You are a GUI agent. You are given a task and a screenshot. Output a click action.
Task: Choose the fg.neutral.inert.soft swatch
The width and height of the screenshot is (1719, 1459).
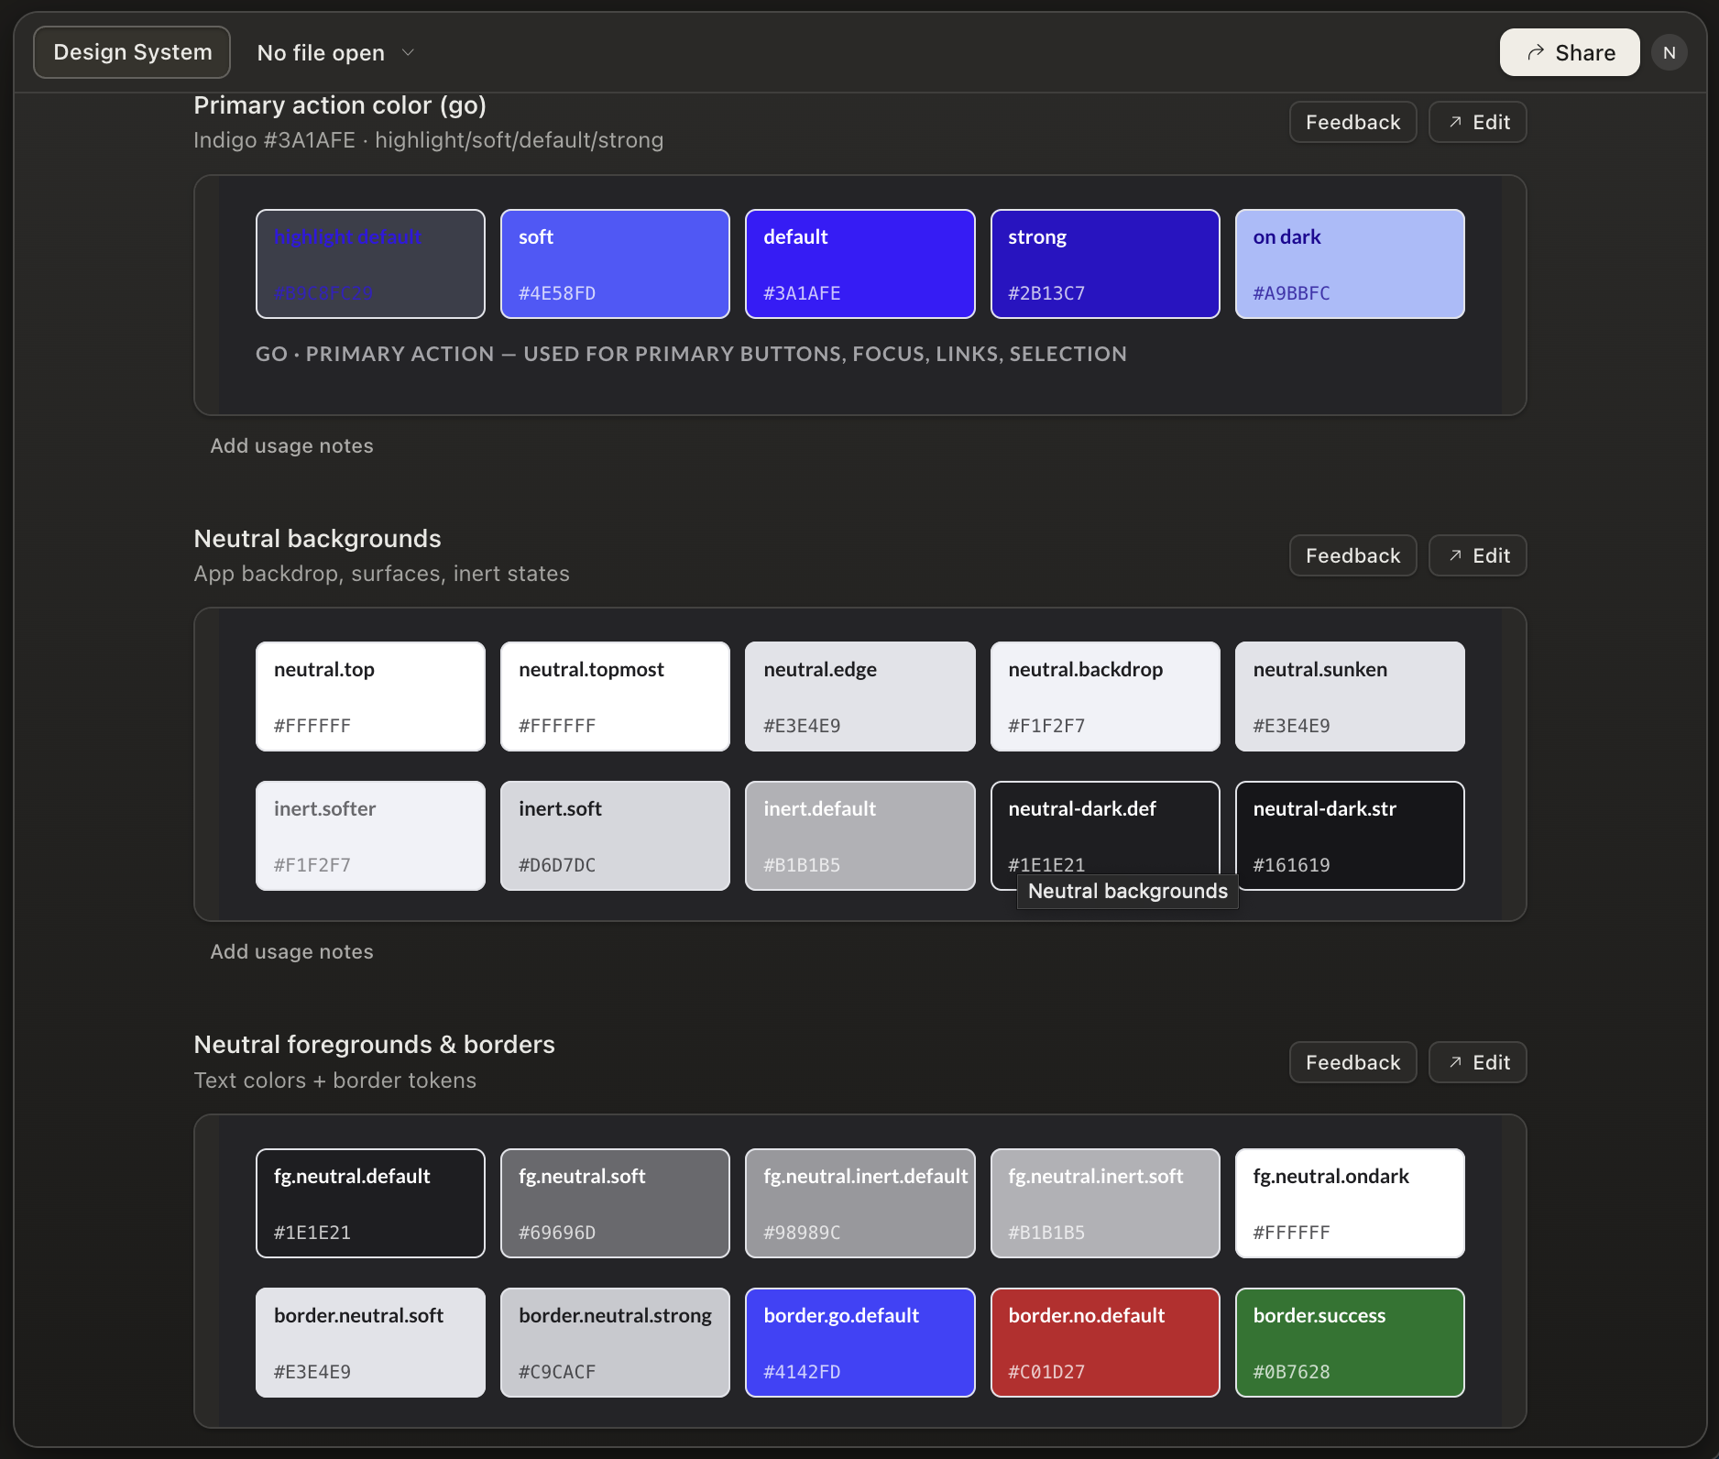1105,1203
